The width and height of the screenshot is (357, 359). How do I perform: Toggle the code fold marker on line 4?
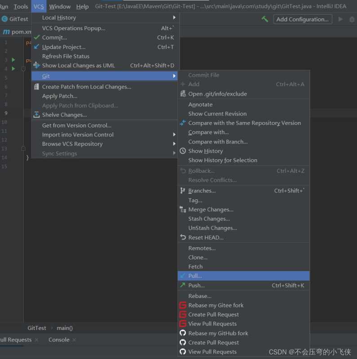tap(23, 69)
